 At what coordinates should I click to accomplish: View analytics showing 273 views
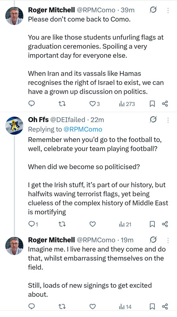[127, 104]
